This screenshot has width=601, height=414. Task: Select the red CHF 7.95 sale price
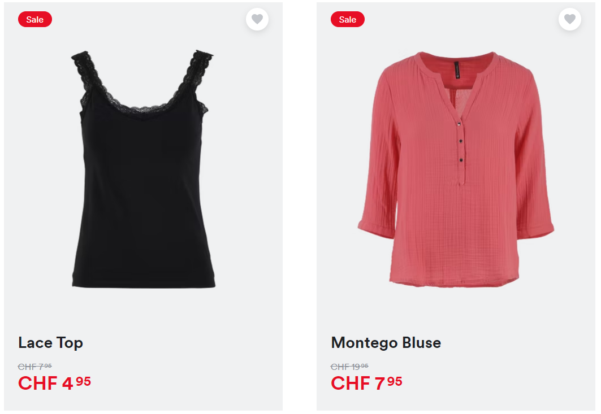(x=366, y=383)
